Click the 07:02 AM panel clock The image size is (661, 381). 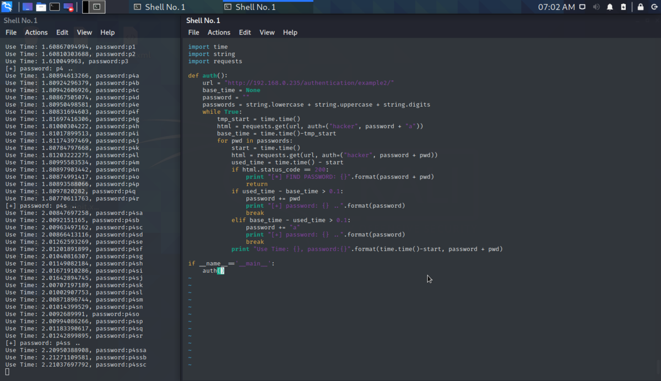pos(556,7)
